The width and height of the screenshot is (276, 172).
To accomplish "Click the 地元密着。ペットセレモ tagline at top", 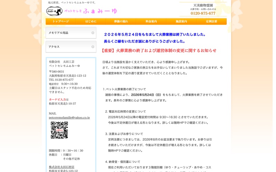I will [x=72, y=3].
